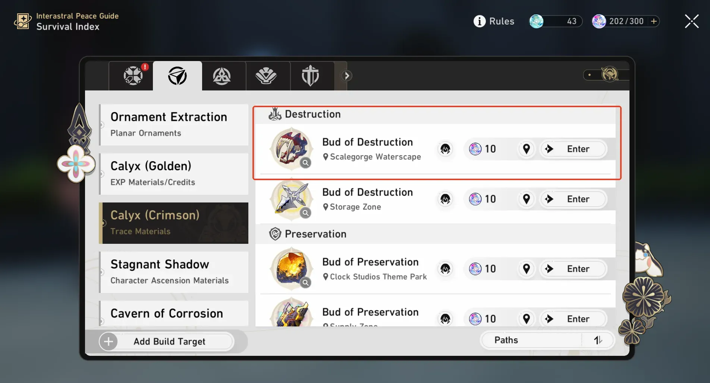Switch to the shield emblem tab
Viewport: 710px width, 383px height.
[x=310, y=76]
